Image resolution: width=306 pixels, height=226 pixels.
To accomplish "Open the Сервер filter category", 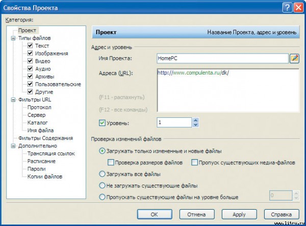I will coord(37,115).
